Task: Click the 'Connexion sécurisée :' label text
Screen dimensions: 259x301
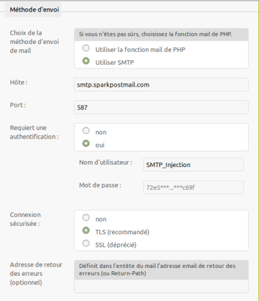Action: point(25,219)
